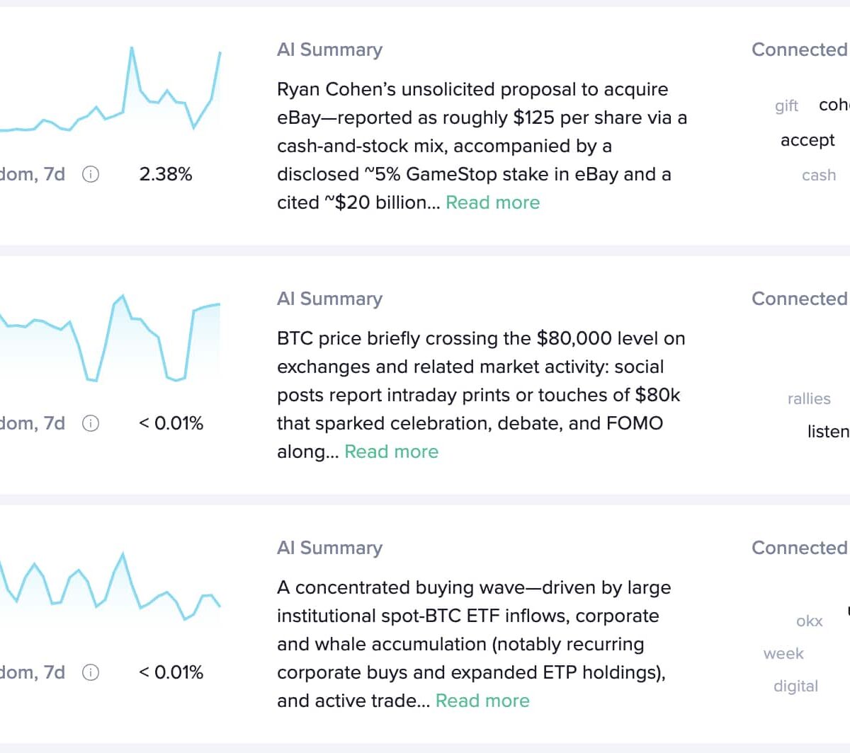Open Read more for BTC $80,000 summary
Viewport: 850px width, 753px height.
[391, 452]
